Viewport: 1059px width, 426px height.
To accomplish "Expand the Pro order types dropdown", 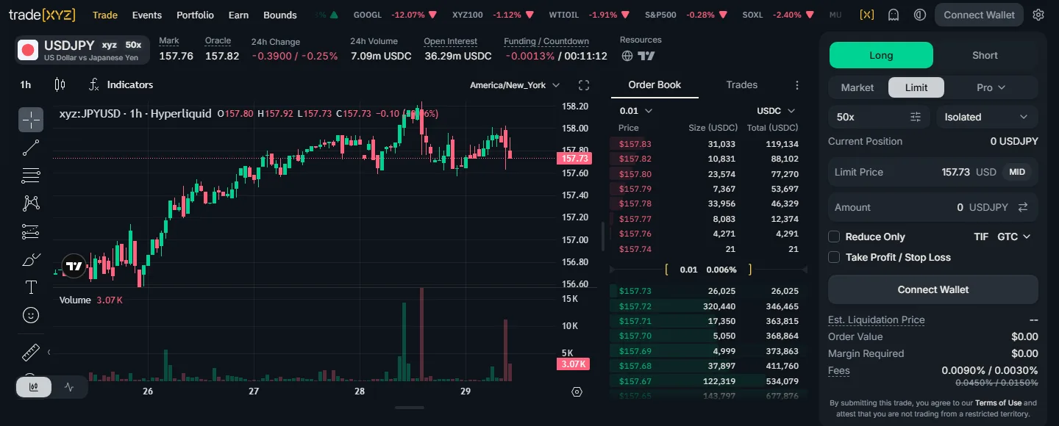I will (991, 87).
